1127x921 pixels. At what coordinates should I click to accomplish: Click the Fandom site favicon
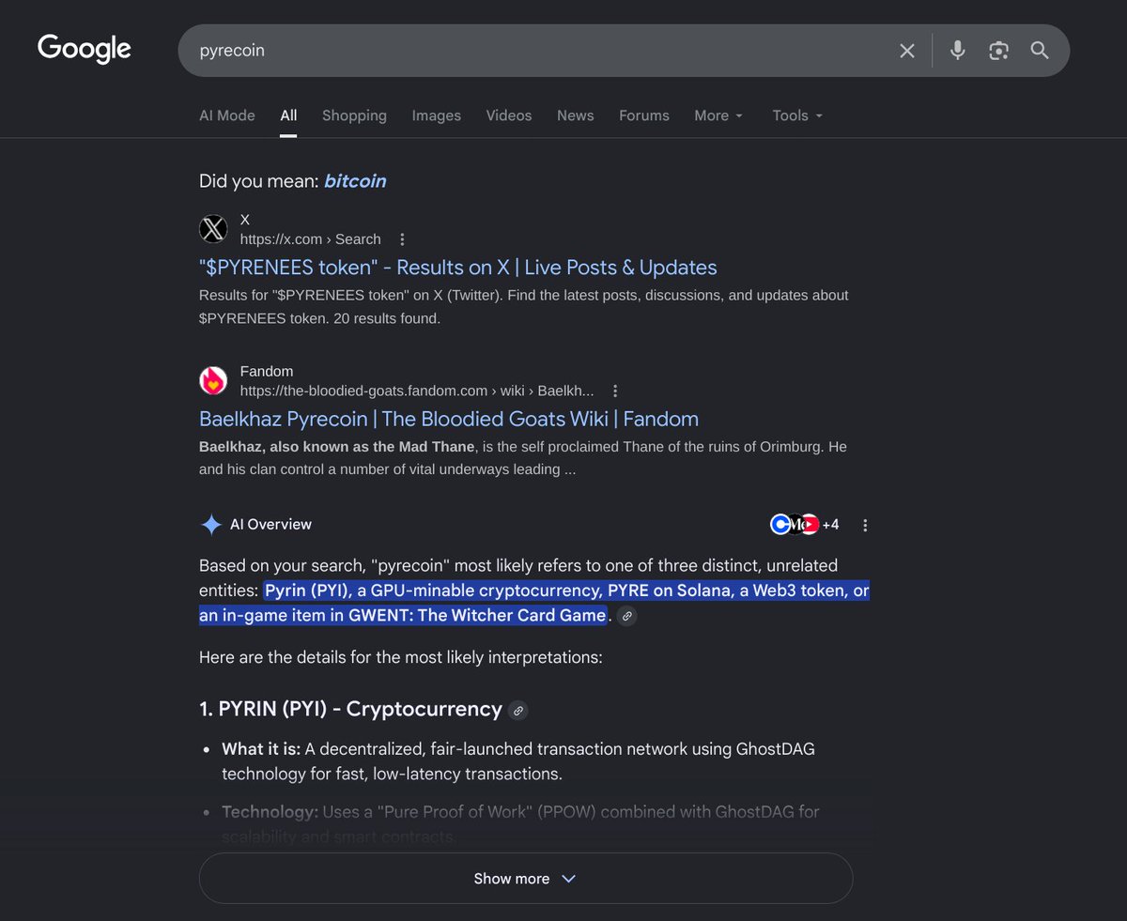213,381
